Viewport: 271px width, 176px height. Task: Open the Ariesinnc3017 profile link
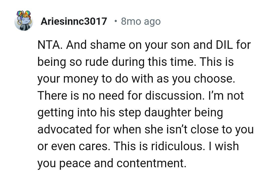[74, 22]
